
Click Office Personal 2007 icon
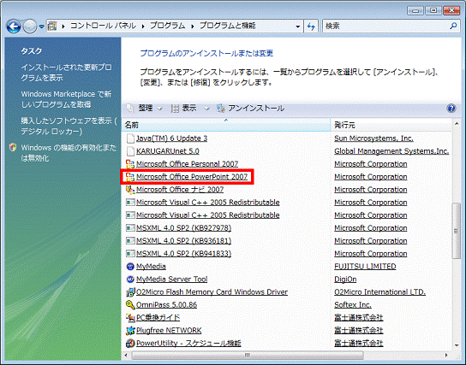[x=130, y=164]
